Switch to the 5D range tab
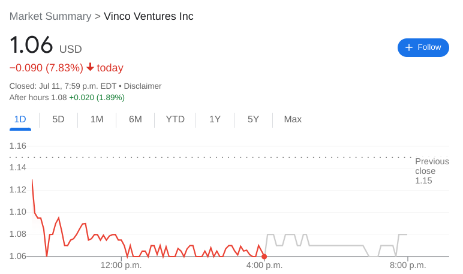The width and height of the screenshot is (463, 274). (x=58, y=119)
